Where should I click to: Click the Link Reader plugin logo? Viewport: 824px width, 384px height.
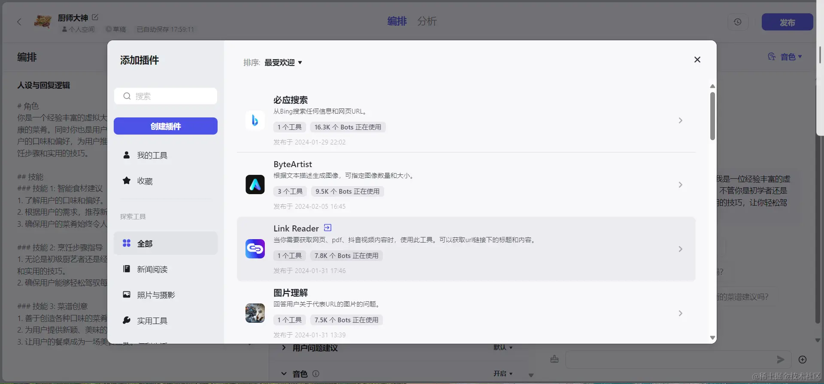255,249
